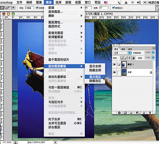This screenshot has width=159, height=144.
Task: Click the New fill or adjustment layer icon
Action: (x=137, y=113)
